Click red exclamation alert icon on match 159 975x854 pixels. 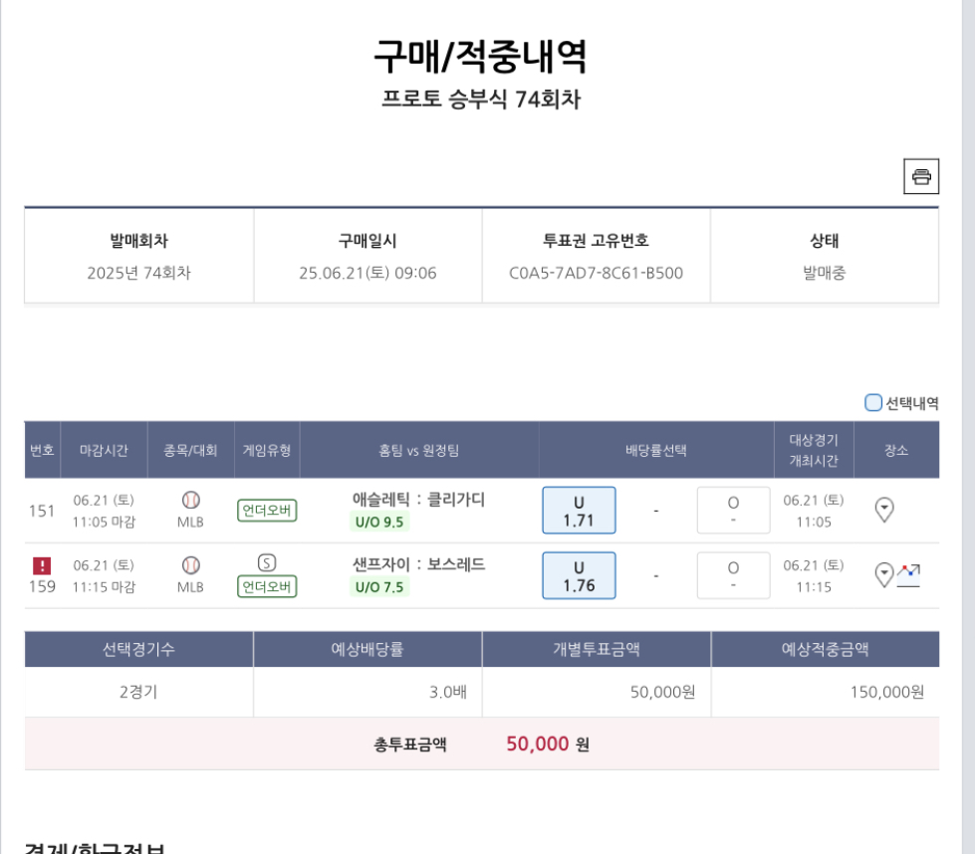click(x=42, y=565)
